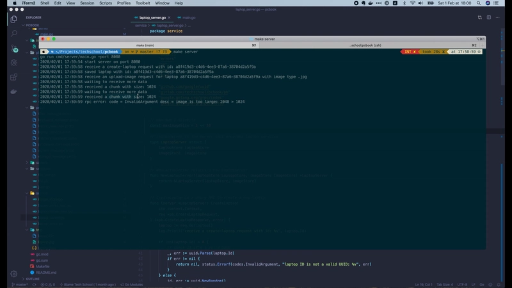
Task: Open the Docker view in activity bar
Action: click(x=13, y=92)
